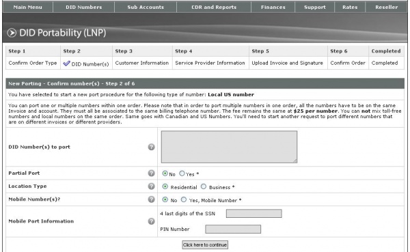410x252 pixels.
Task: Click the PIN Number input field
Action: tap(233, 229)
